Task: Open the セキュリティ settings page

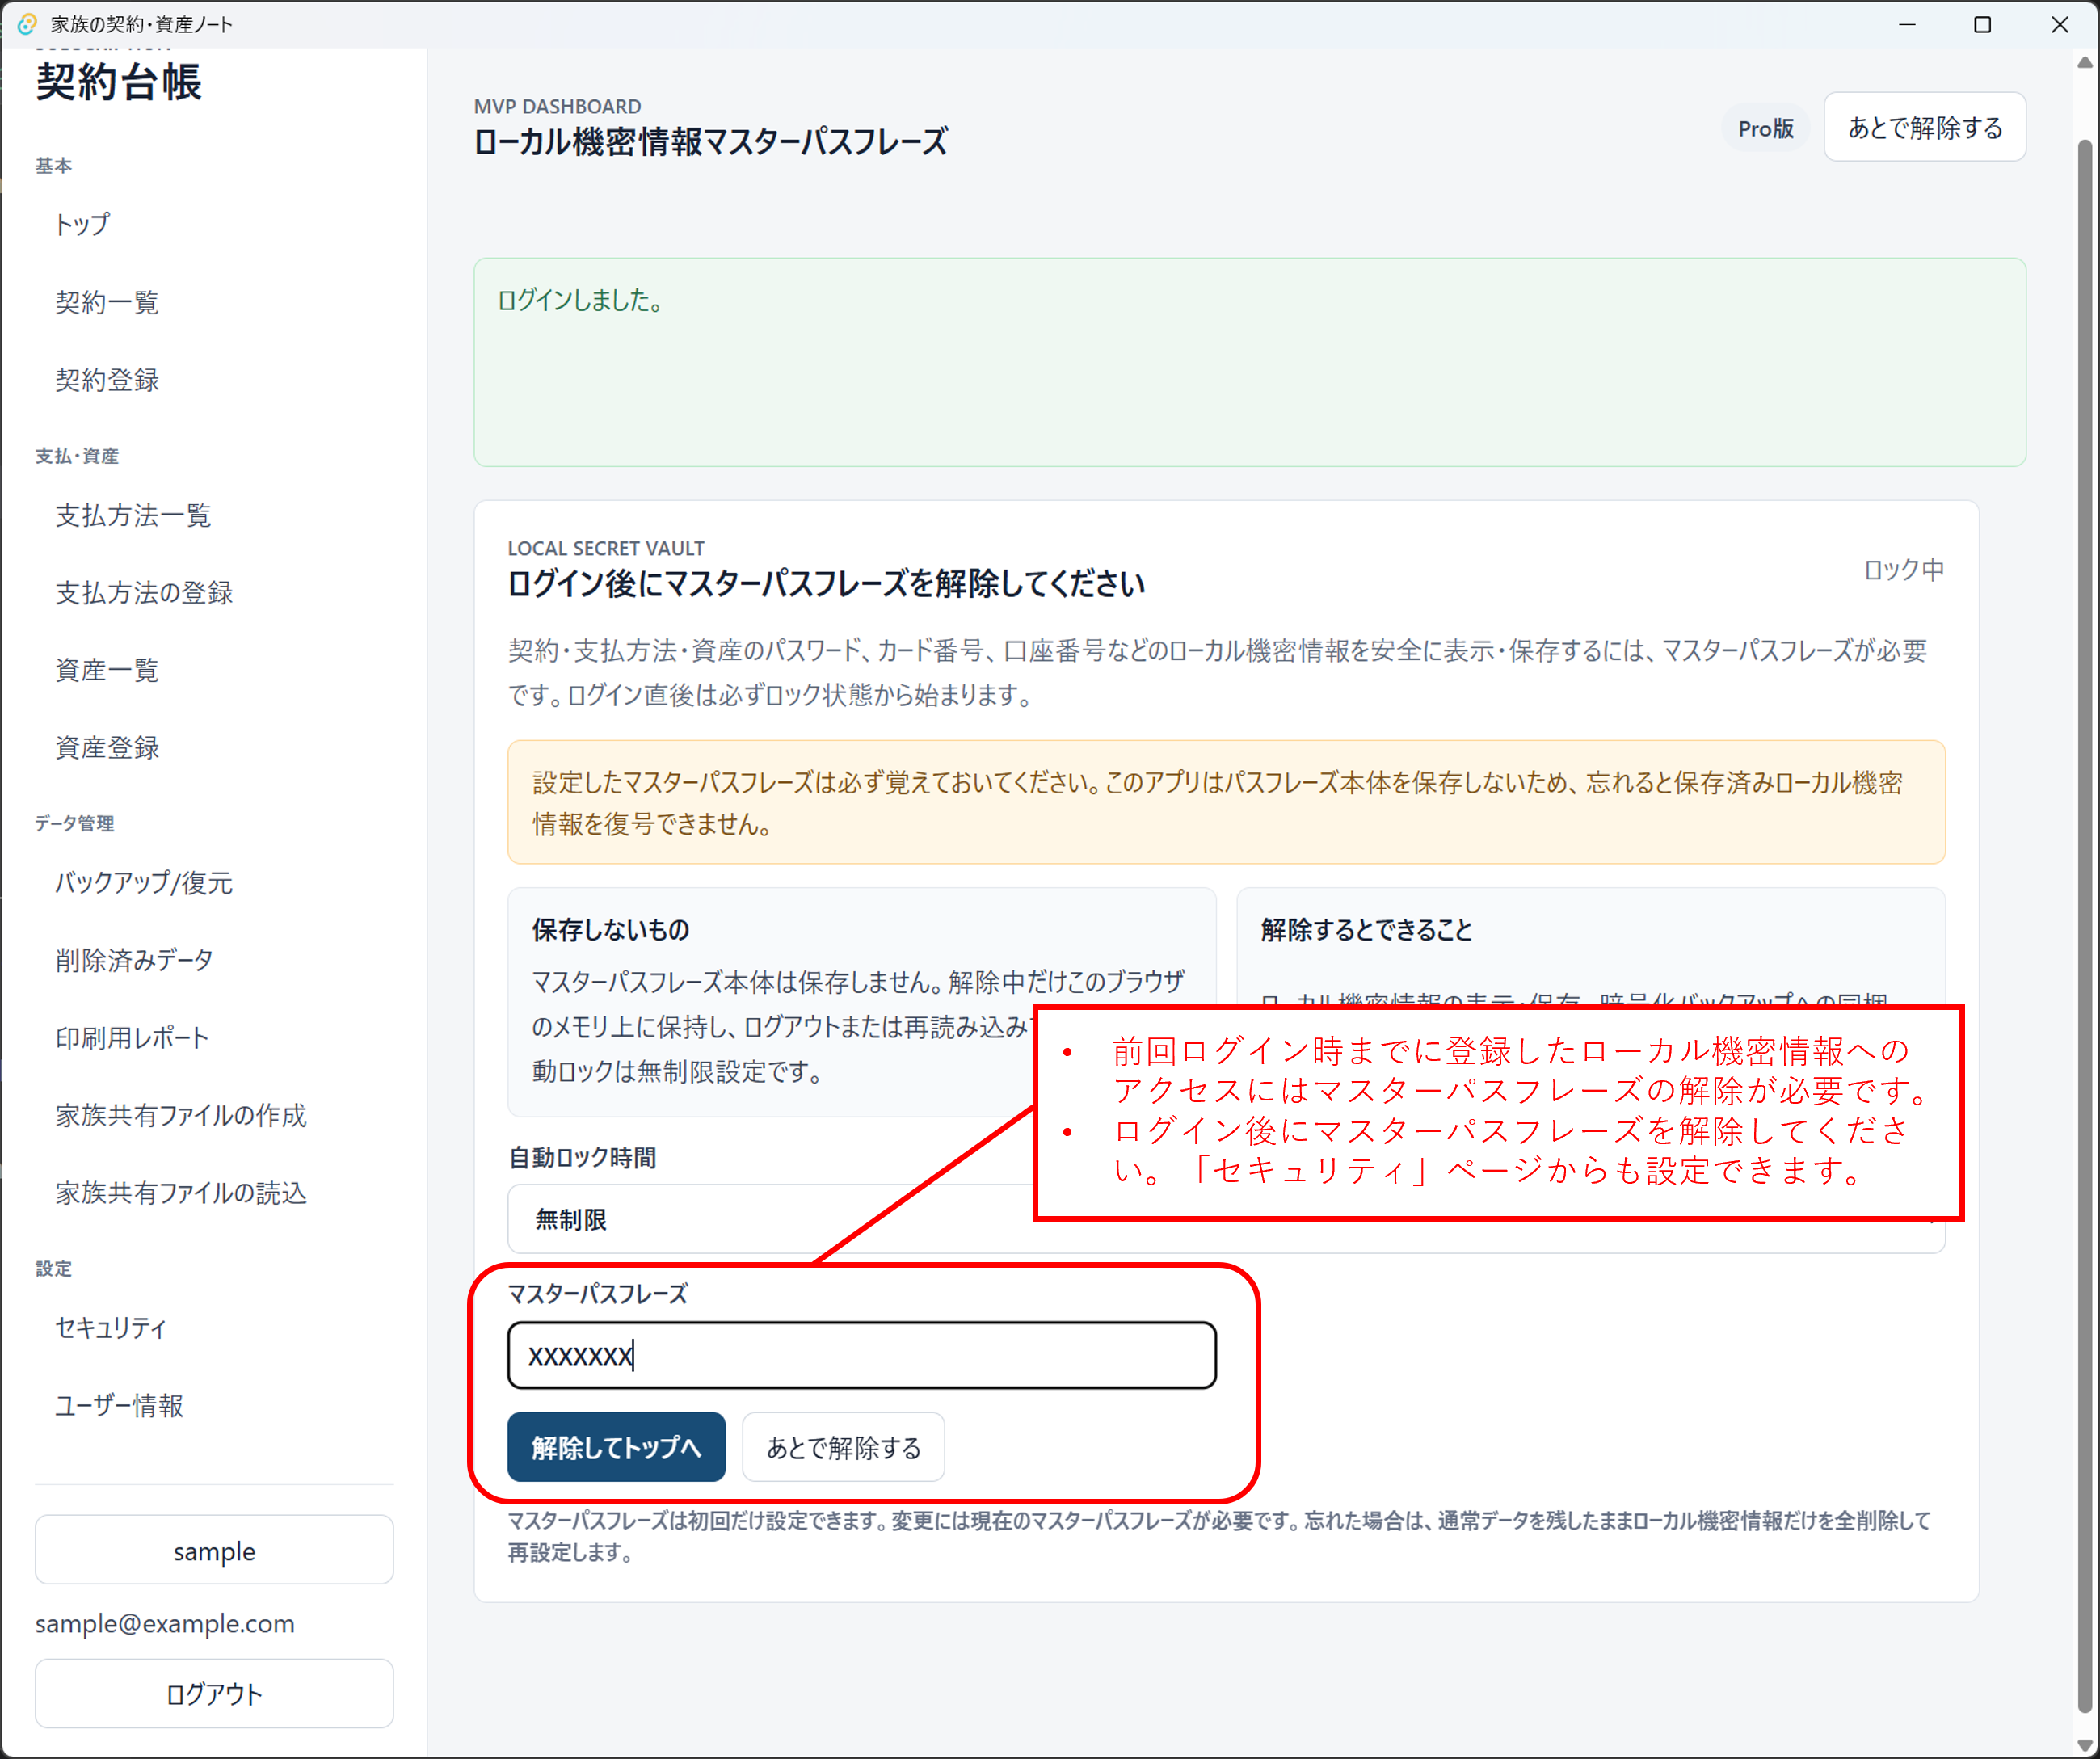Action: pos(111,1328)
